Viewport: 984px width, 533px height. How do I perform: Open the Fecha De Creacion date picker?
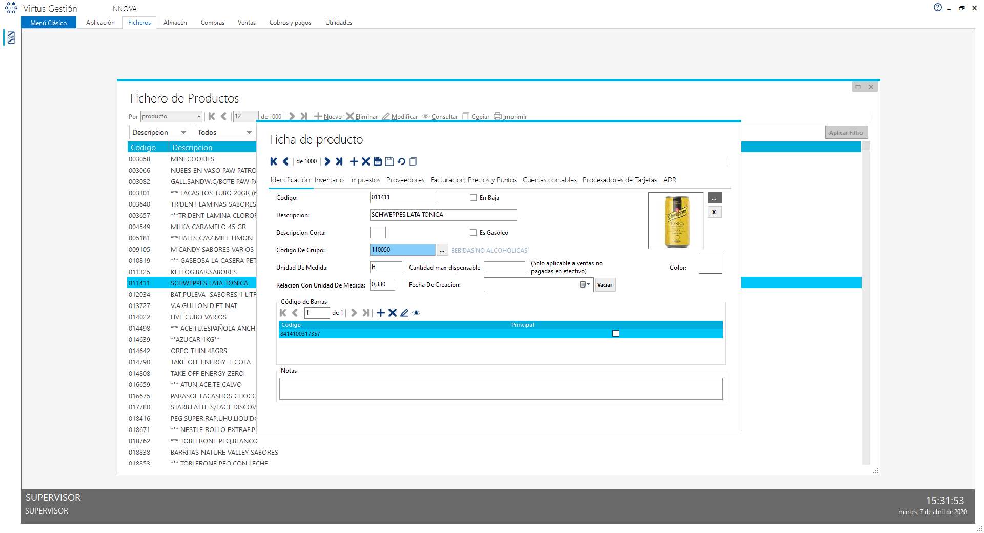point(585,285)
